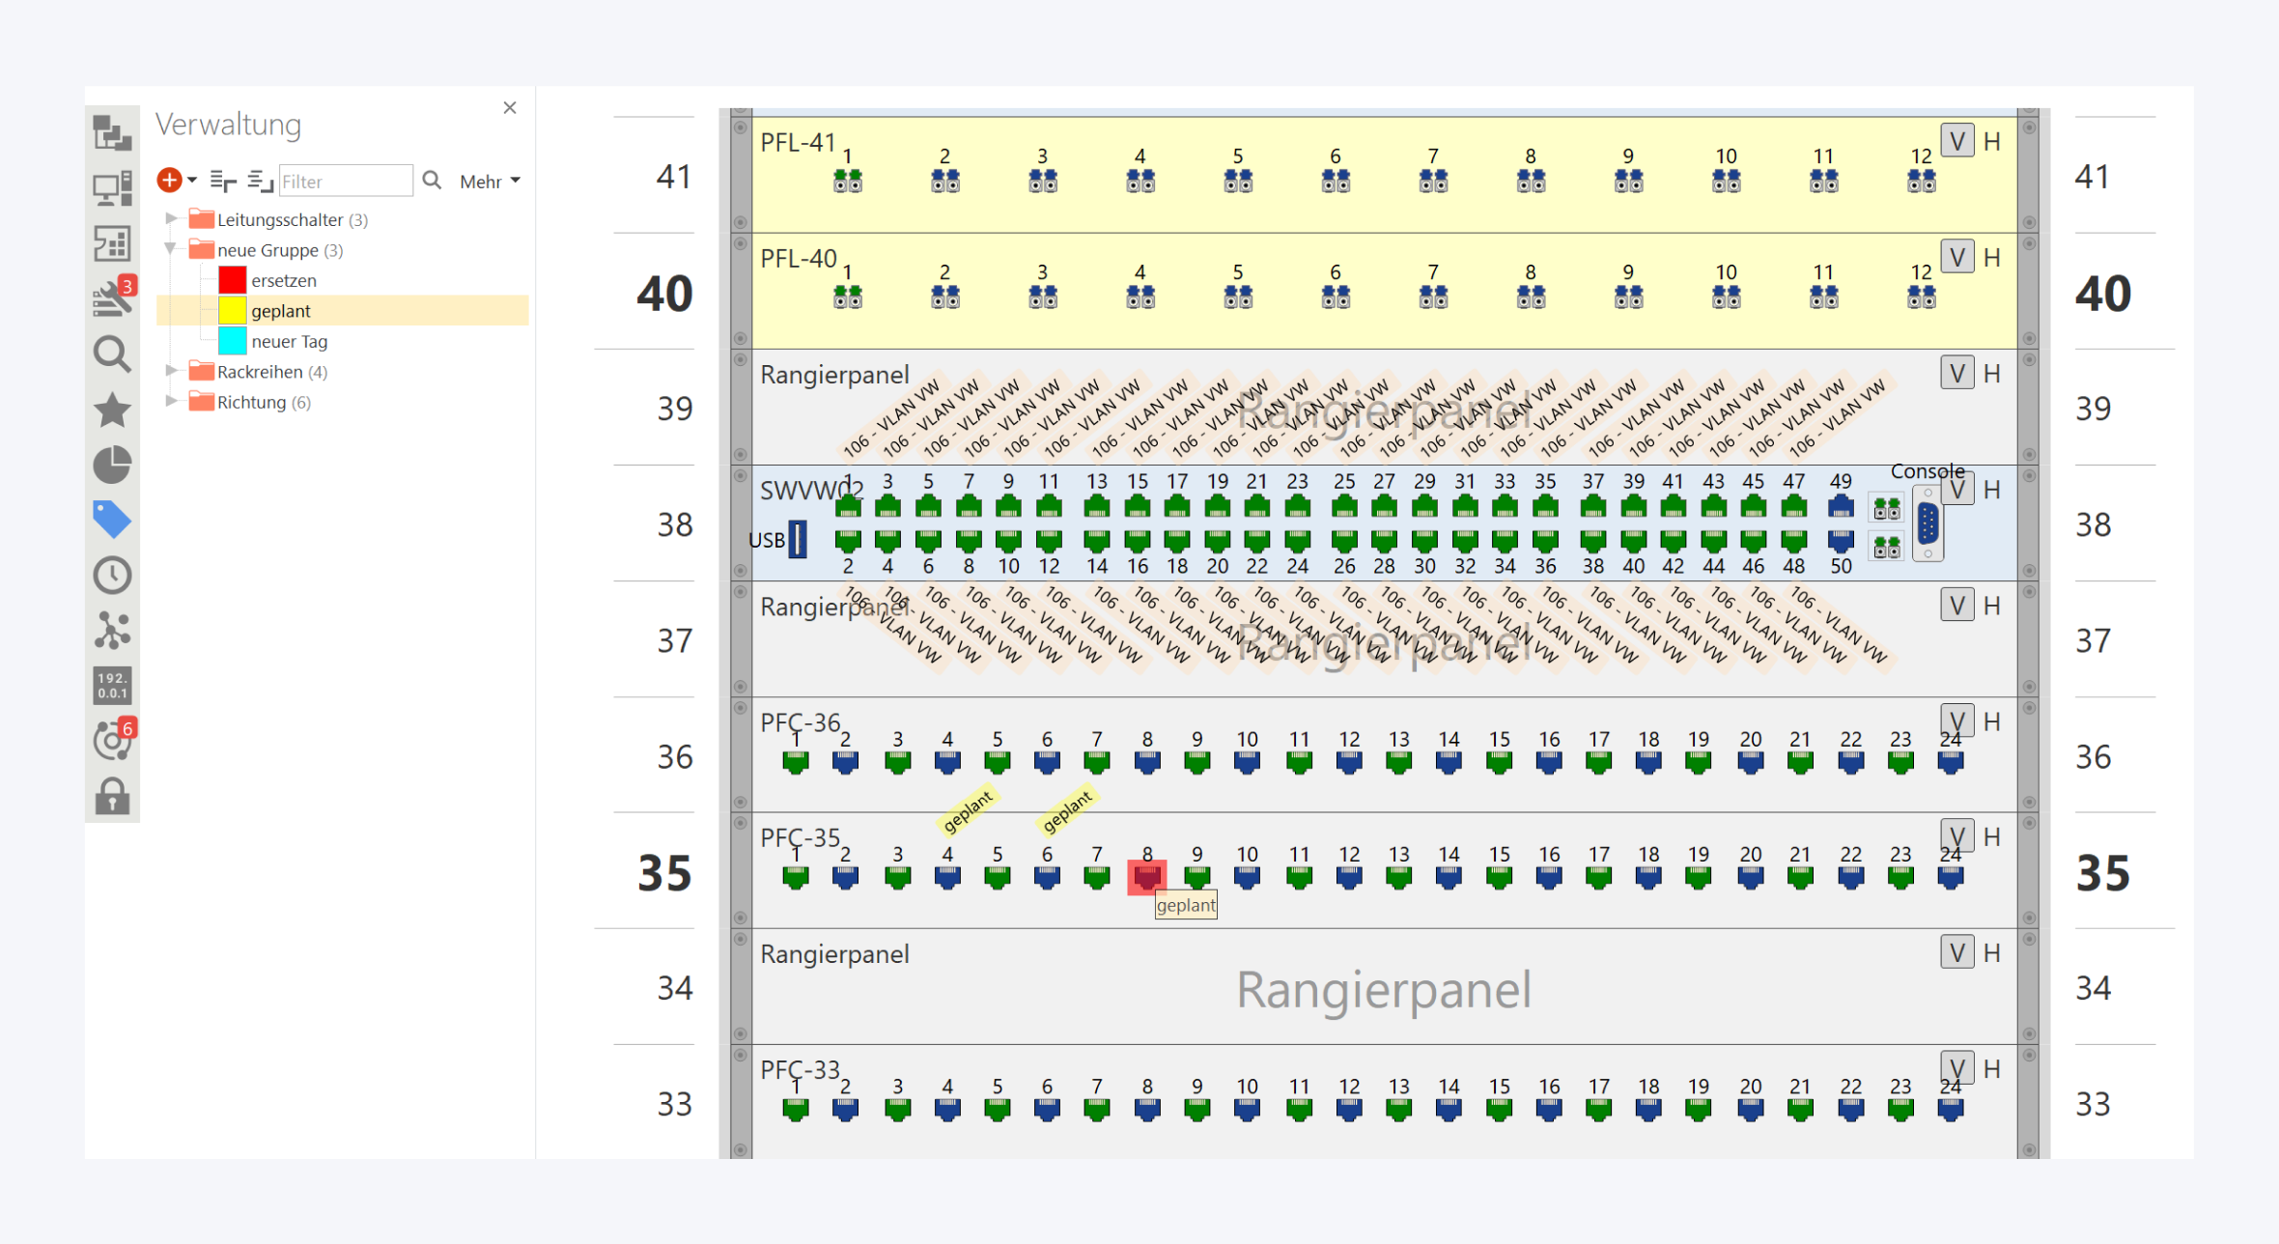Open the IP address 192.0.0.1 sidebar panel
Screen dimensions: 2279x1244
[x=112, y=685]
